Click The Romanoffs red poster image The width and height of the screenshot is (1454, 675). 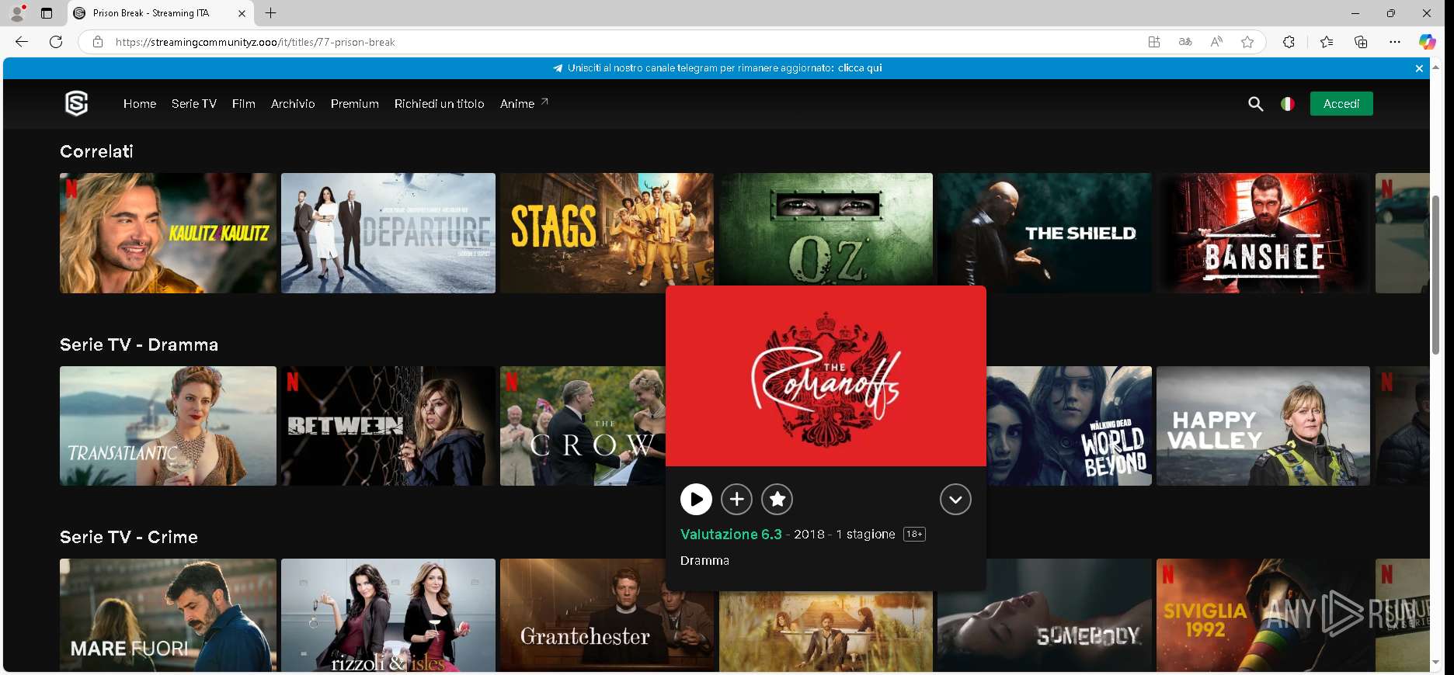pyautogui.click(x=826, y=376)
